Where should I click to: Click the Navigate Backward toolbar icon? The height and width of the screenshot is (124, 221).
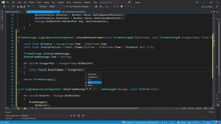coord(4,7)
